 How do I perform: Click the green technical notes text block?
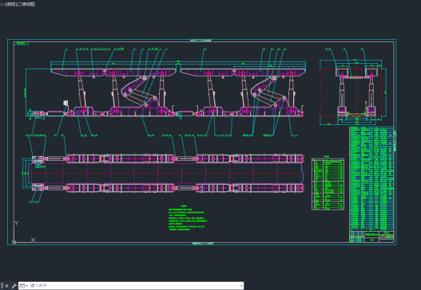point(188,218)
